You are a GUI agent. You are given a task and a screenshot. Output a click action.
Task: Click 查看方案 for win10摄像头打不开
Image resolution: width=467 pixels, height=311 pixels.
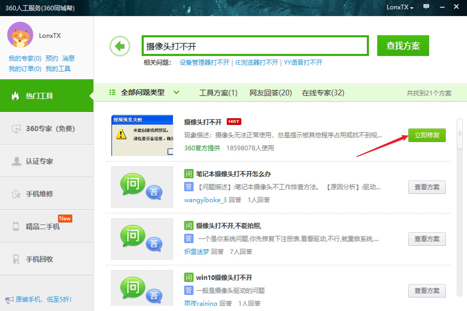(427, 291)
